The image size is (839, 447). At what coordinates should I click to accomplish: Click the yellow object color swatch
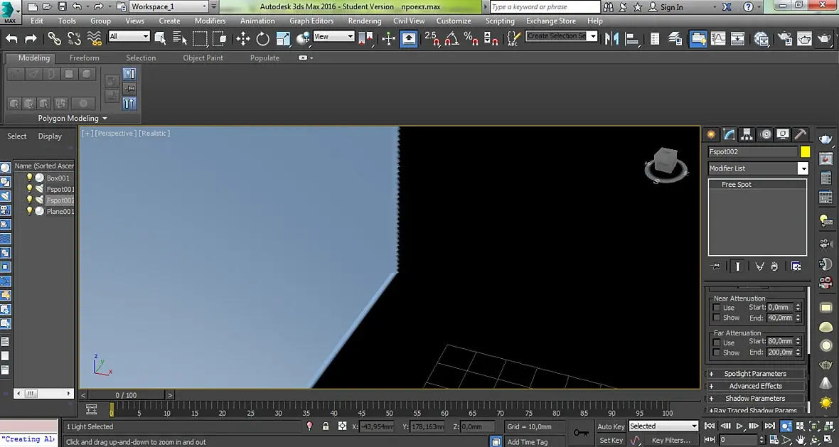805,152
